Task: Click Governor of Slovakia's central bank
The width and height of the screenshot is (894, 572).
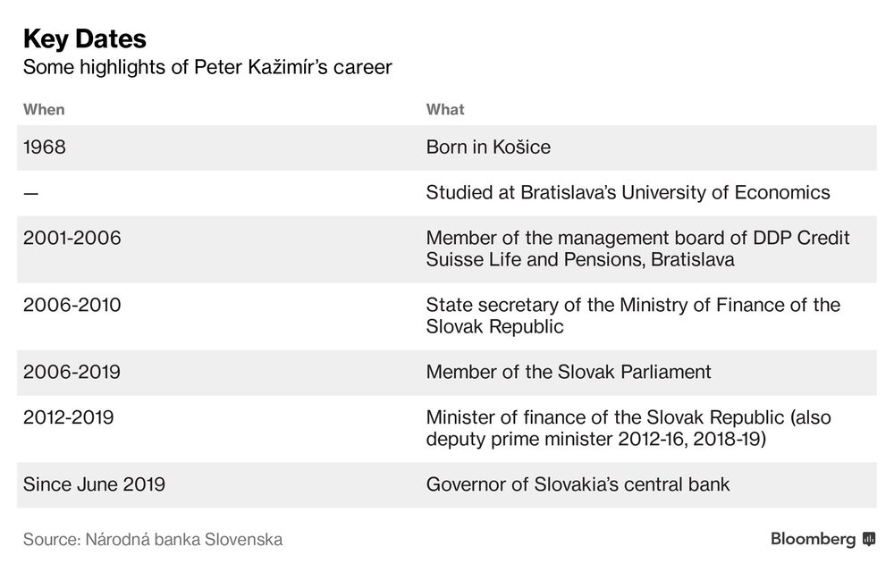Action: [x=578, y=484]
